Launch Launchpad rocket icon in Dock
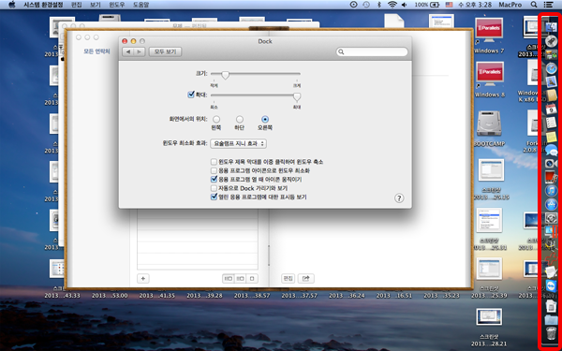This screenshot has height=351, width=562. 552,41
